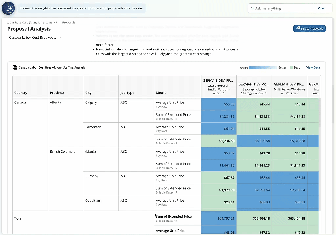336x235 pixels.
Task: Select the $64,797.21 total extended price cell
Action: (x=219, y=218)
